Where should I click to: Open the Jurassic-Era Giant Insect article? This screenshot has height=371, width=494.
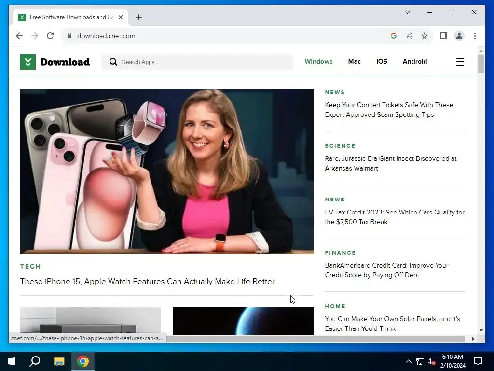391,163
